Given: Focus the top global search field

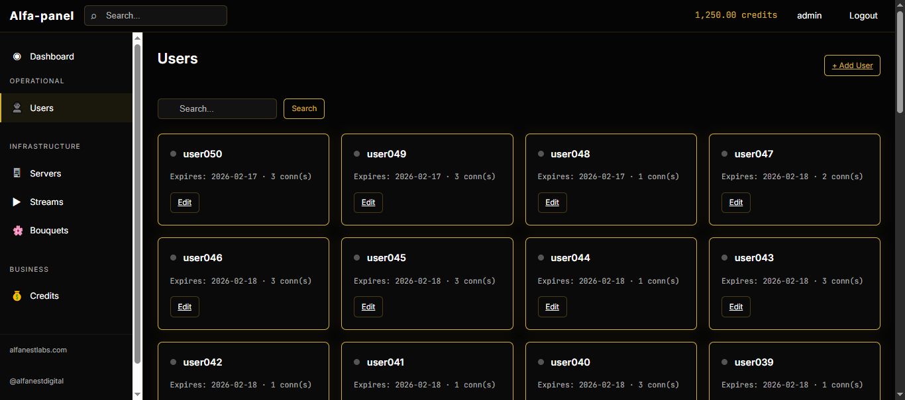Looking at the screenshot, I should click(x=156, y=16).
